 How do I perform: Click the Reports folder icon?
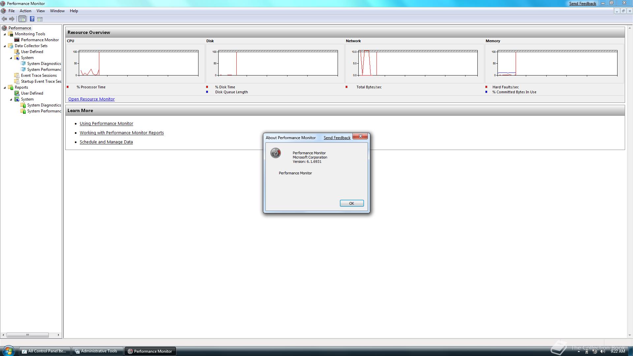pyautogui.click(x=11, y=87)
